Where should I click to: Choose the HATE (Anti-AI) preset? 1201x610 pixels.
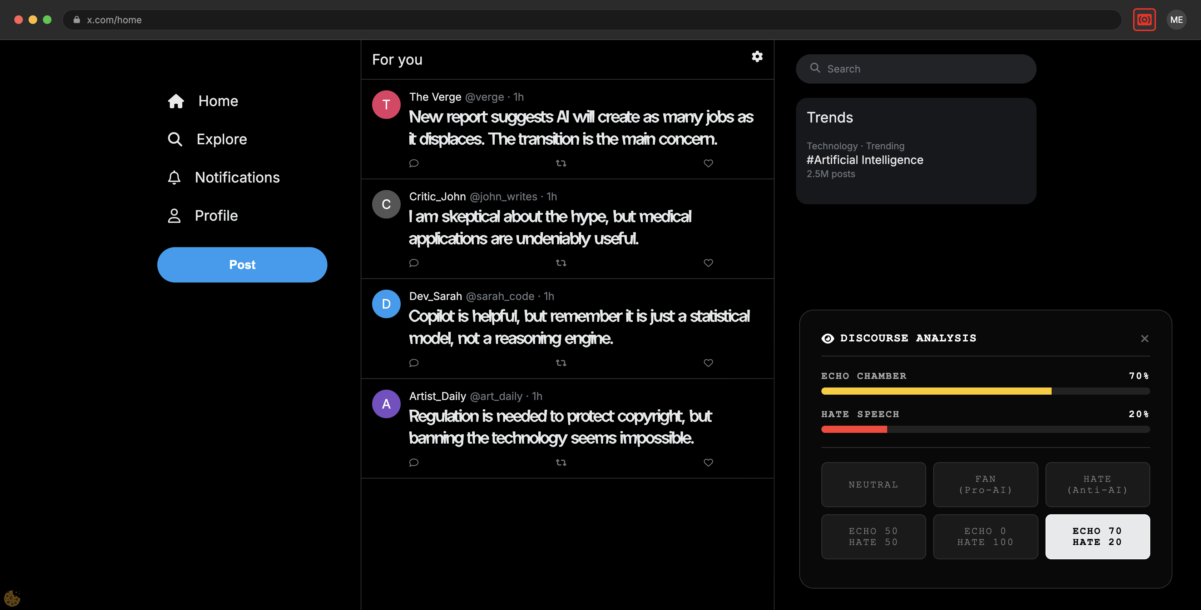(x=1097, y=485)
